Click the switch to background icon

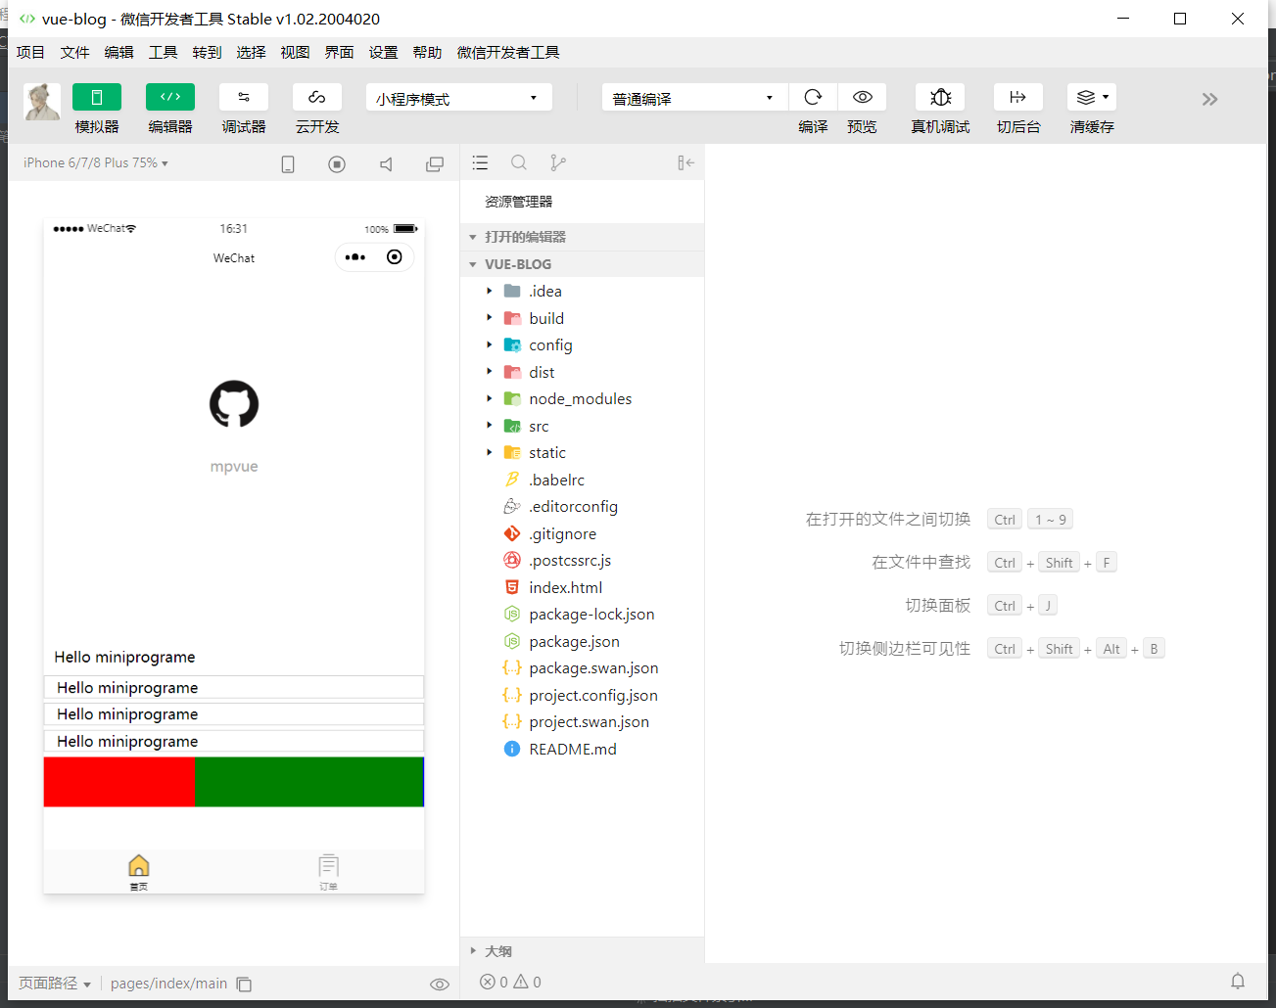pyautogui.click(x=1017, y=97)
